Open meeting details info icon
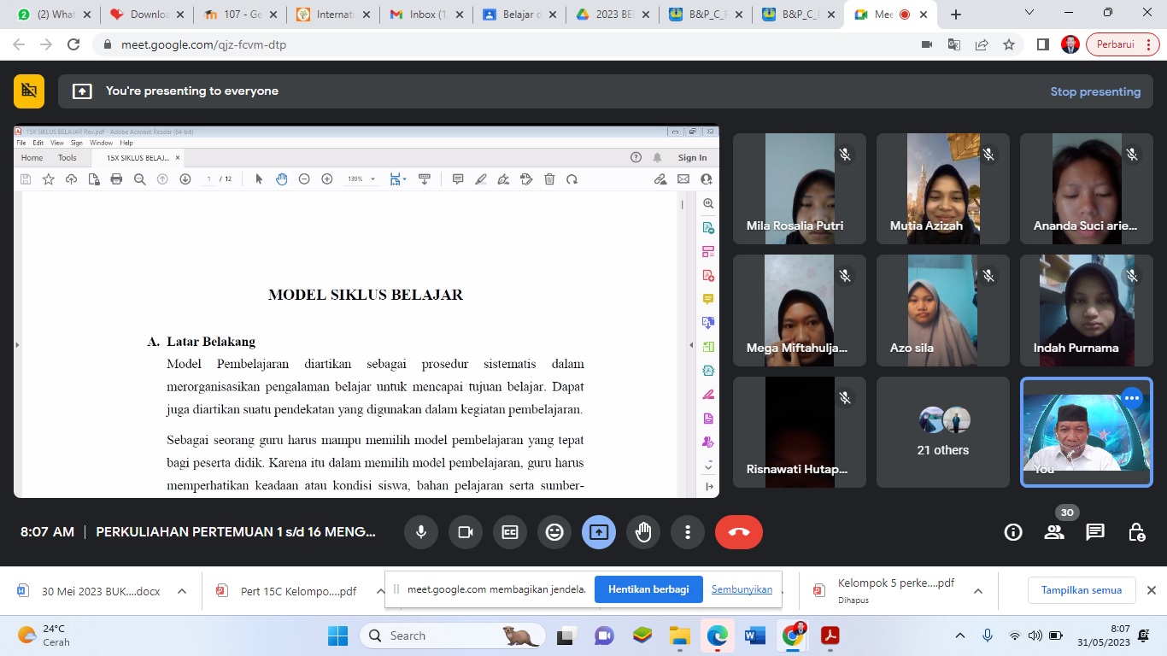This screenshot has height=656, width=1167. (1013, 532)
